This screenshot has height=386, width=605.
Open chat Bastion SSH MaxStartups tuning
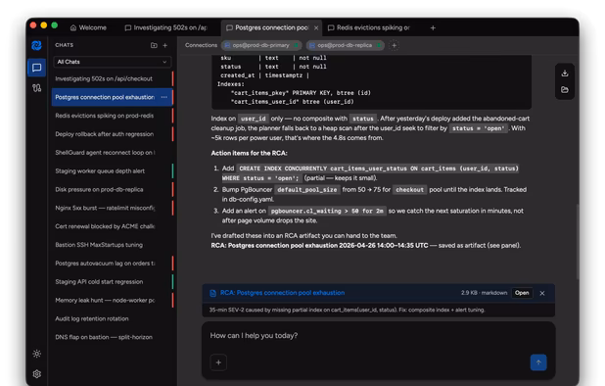[113, 245]
